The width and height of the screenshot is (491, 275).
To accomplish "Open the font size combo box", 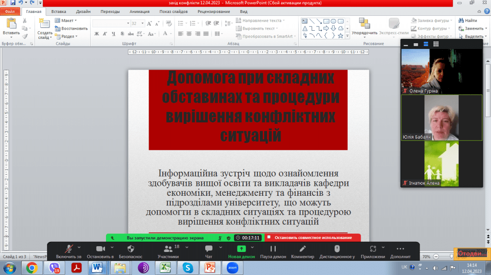I will (137, 23).
